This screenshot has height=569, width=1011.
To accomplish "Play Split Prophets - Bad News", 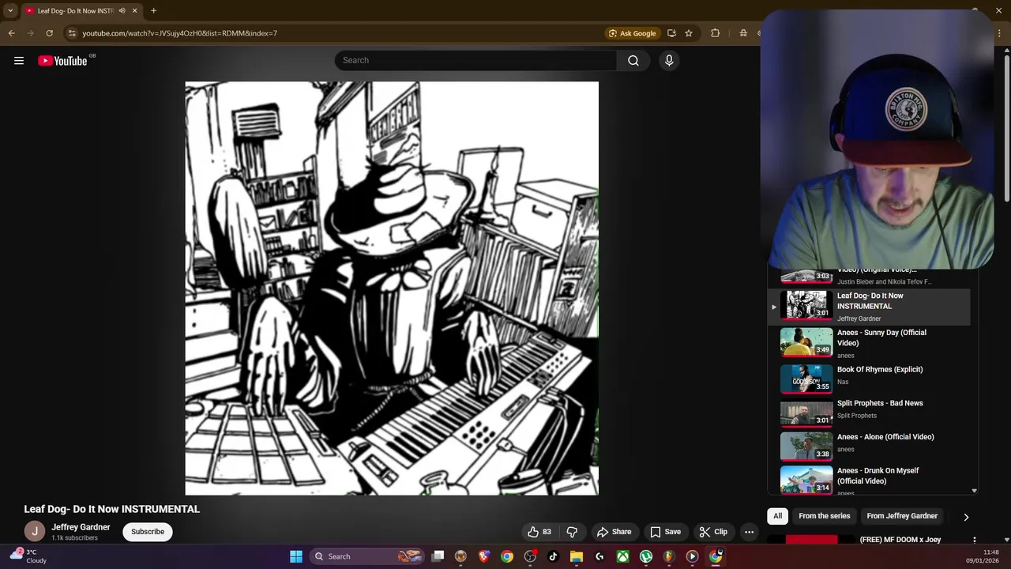I will 869,412.
